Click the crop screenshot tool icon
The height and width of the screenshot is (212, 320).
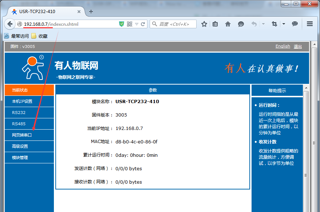coord(274,24)
